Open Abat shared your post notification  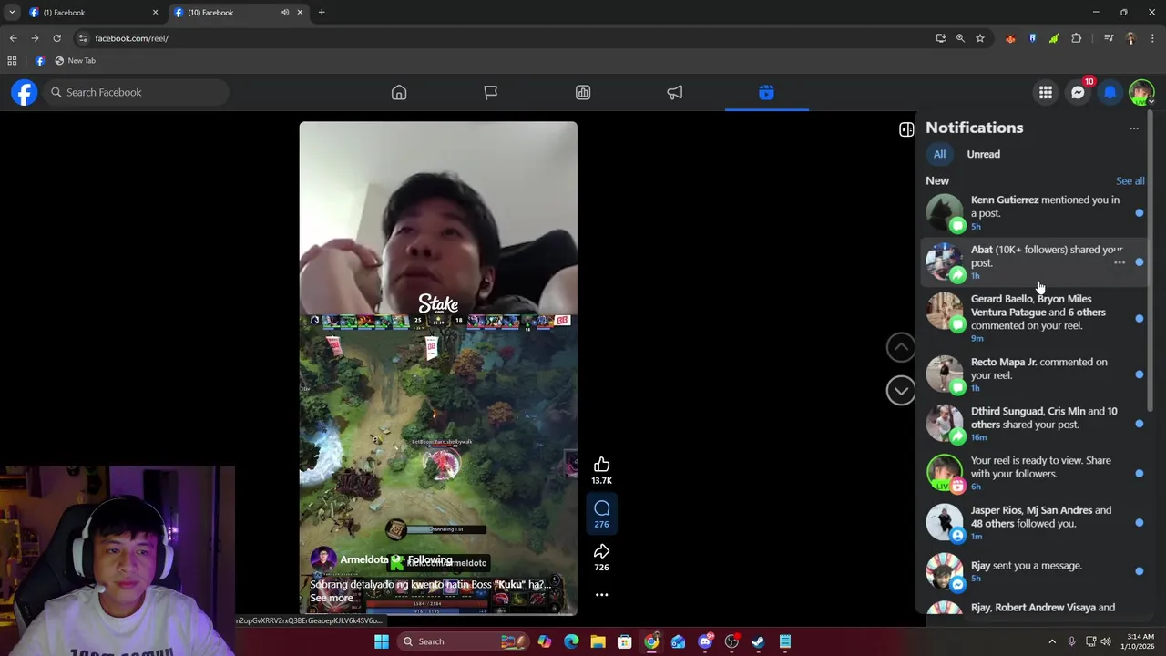[x=1036, y=261]
